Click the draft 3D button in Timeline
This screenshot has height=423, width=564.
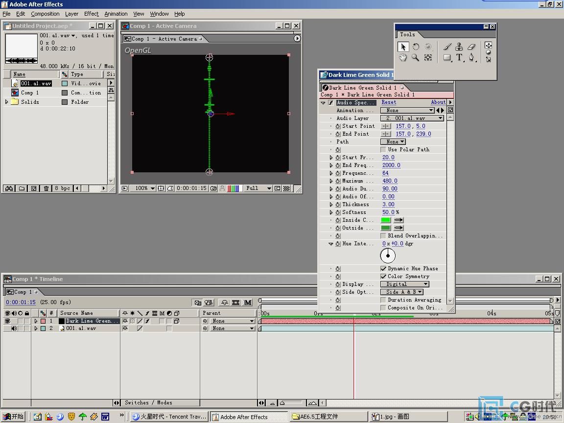coord(209,303)
